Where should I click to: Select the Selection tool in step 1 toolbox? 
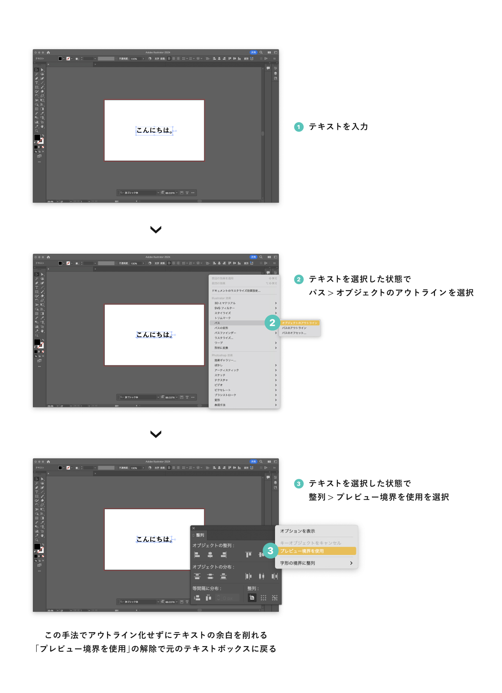[x=37, y=70]
